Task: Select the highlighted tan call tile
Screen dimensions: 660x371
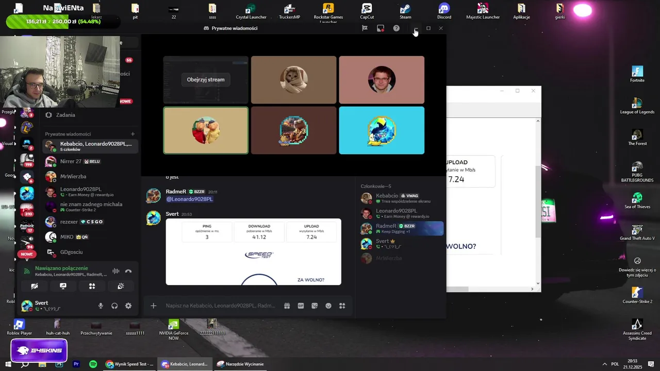Action: pos(206,130)
